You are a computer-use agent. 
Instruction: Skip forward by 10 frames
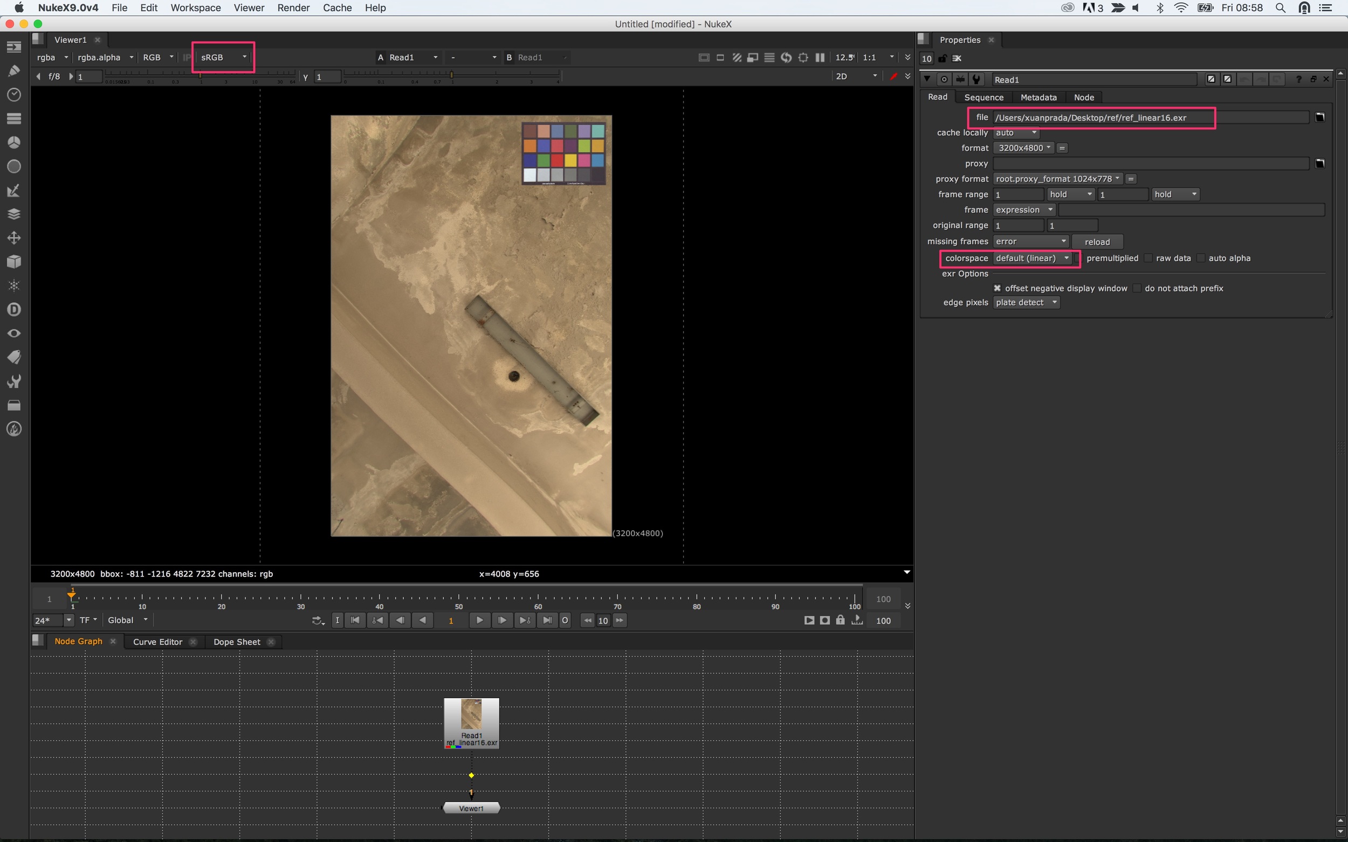pos(619,620)
